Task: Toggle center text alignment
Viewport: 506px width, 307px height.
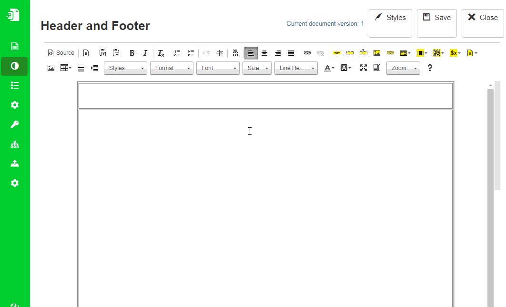Action: click(x=264, y=53)
